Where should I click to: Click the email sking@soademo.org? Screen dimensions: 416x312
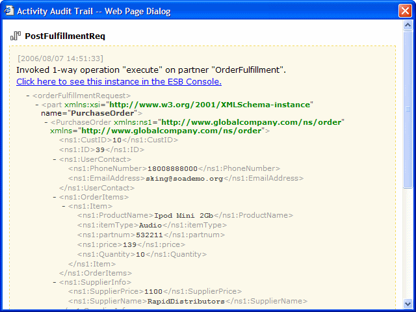click(x=185, y=179)
